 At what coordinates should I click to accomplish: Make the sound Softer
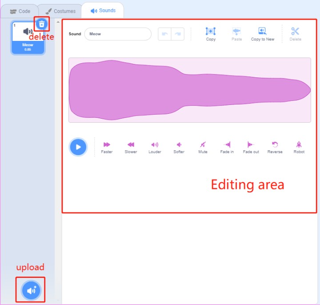click(x=179, y=148)
